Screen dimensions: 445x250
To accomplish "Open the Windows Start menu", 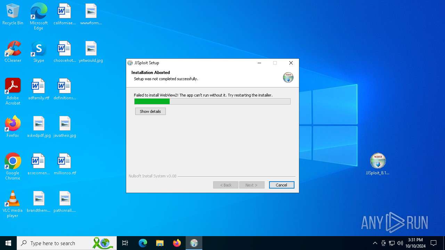I will click(x=8, y=243).
